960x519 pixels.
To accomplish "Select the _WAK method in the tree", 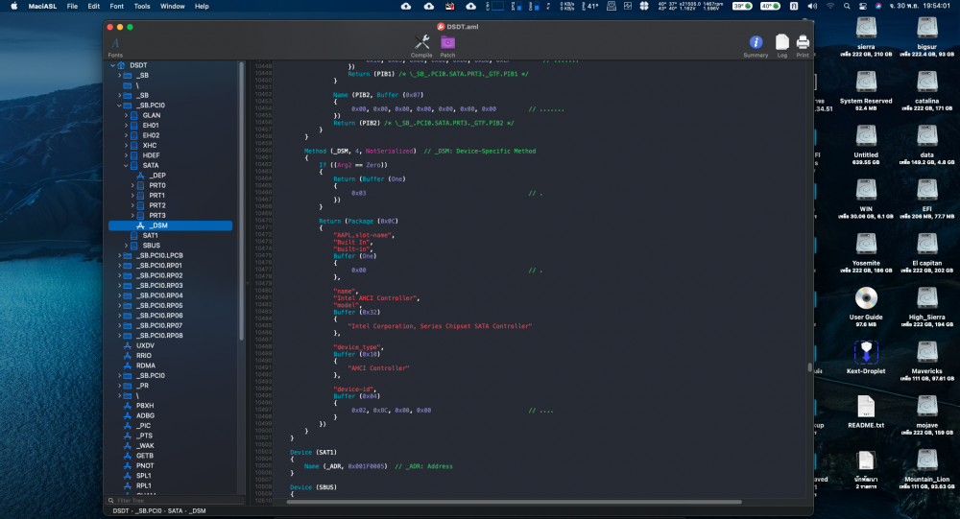I will coord(145,445).
